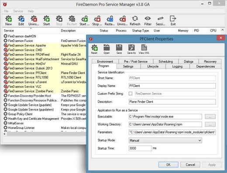Select FireDaemon Service: PFClient row
The width and height of the screenshot is (227, 173).
45,73
